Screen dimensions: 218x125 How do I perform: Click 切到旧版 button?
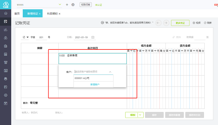86,5
